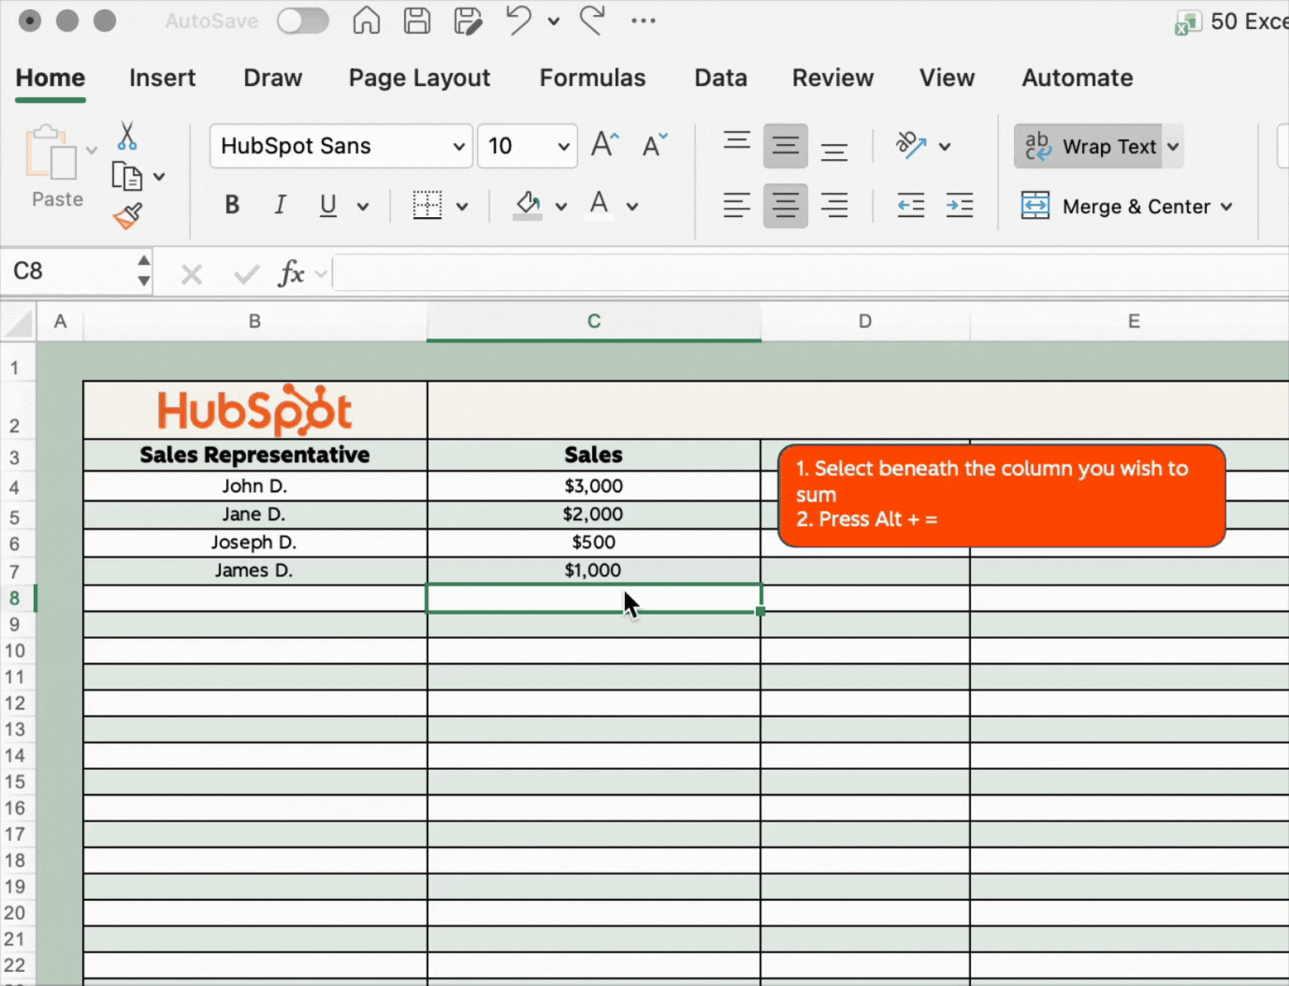Increase font size with larger A icon
The width and height of the screenshot is (1289, 986).
605,145
